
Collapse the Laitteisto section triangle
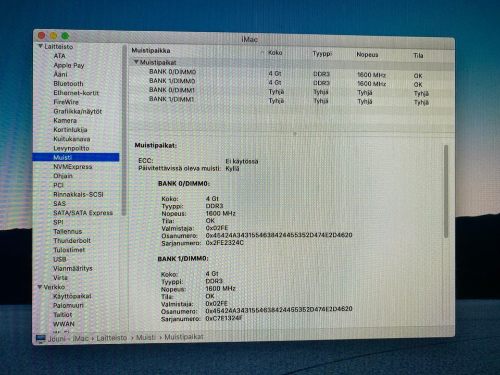tap(41, 46)
